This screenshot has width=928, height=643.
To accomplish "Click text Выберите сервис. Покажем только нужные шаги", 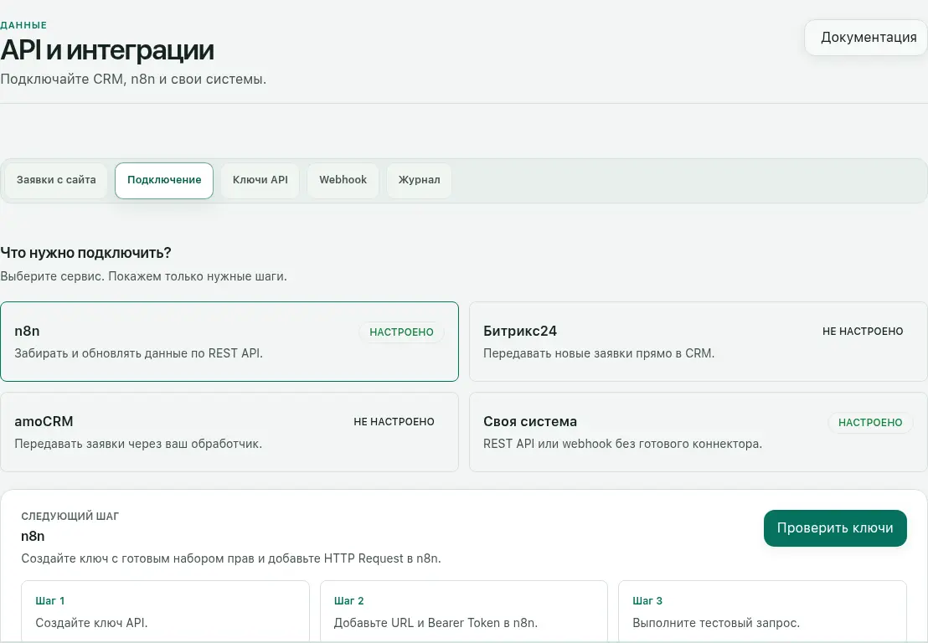I will (x=143, y=276).
